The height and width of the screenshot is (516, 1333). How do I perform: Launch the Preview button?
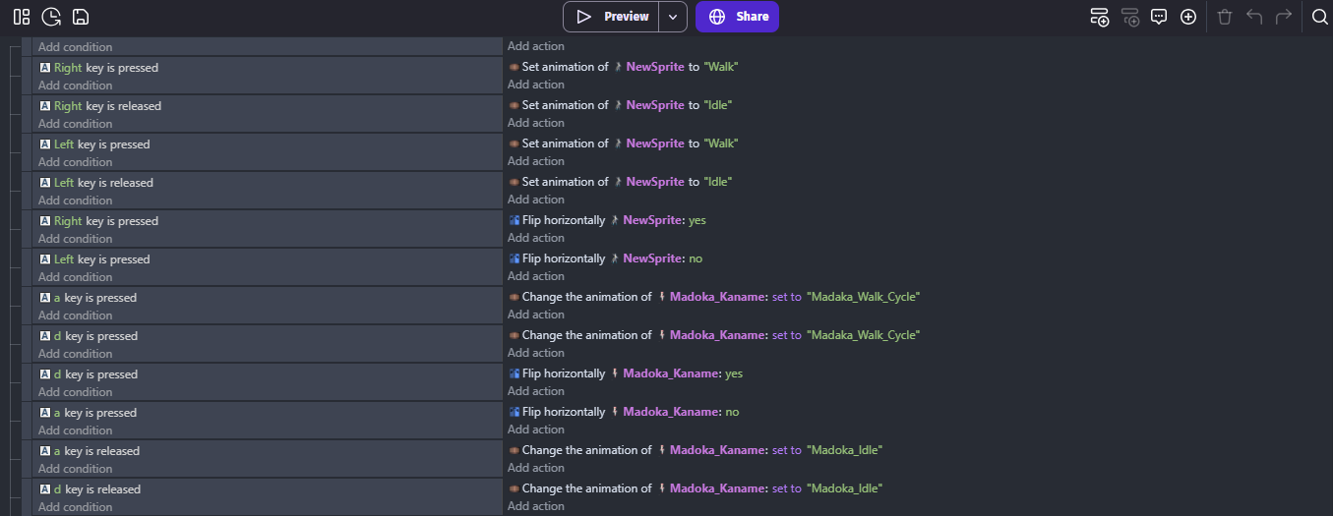610,17
